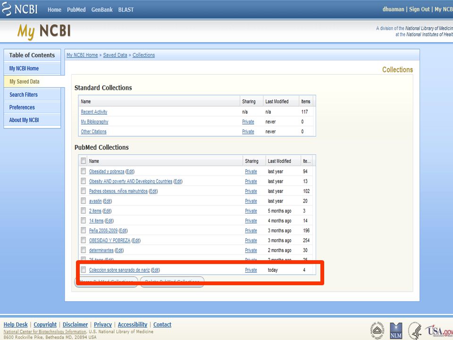Click Edit next to avastin

pos(107,201)
